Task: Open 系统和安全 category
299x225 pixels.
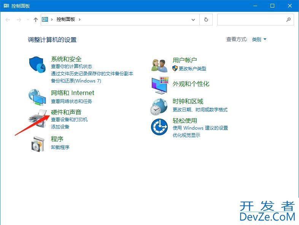Action: pos(66,59)
